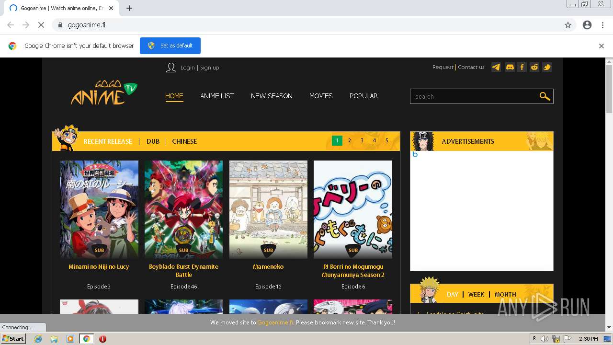This screenshot has height=345, width=613.
Task: Click the Windows Start button
Action: [x=13, y=339]
